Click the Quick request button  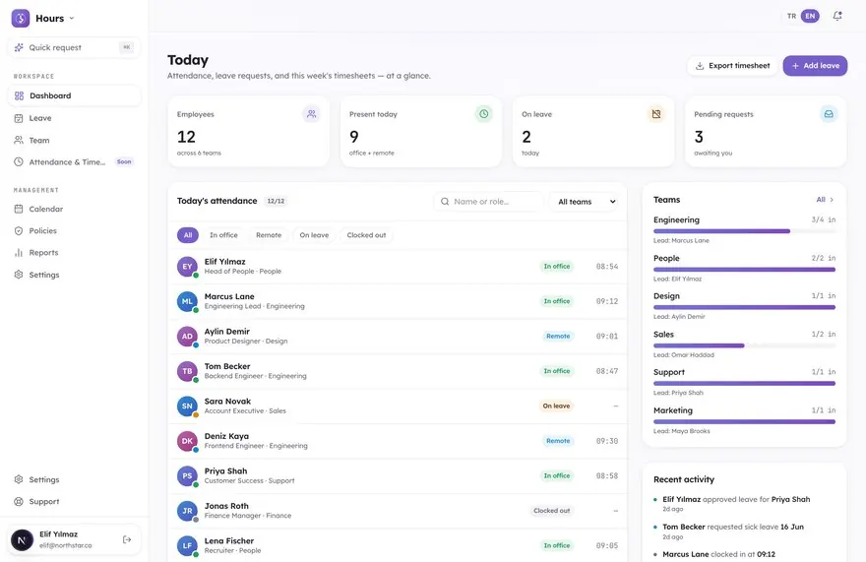(75, 47)
